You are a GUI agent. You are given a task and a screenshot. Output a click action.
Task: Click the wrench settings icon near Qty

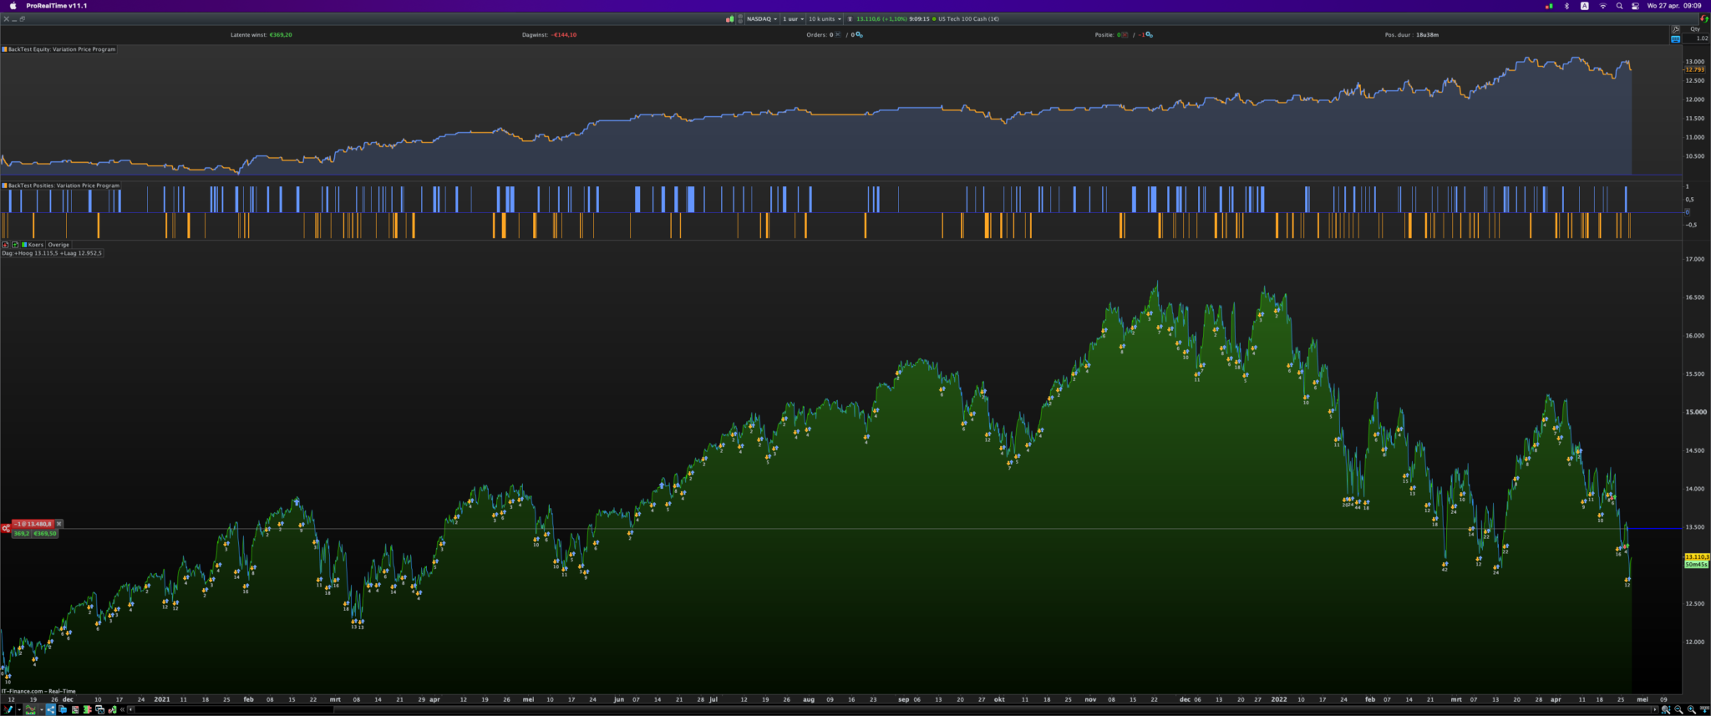click(x=1675, y=29)
